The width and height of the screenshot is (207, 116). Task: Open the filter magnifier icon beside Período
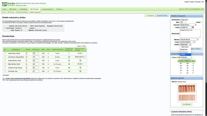(x=5, y=28)
